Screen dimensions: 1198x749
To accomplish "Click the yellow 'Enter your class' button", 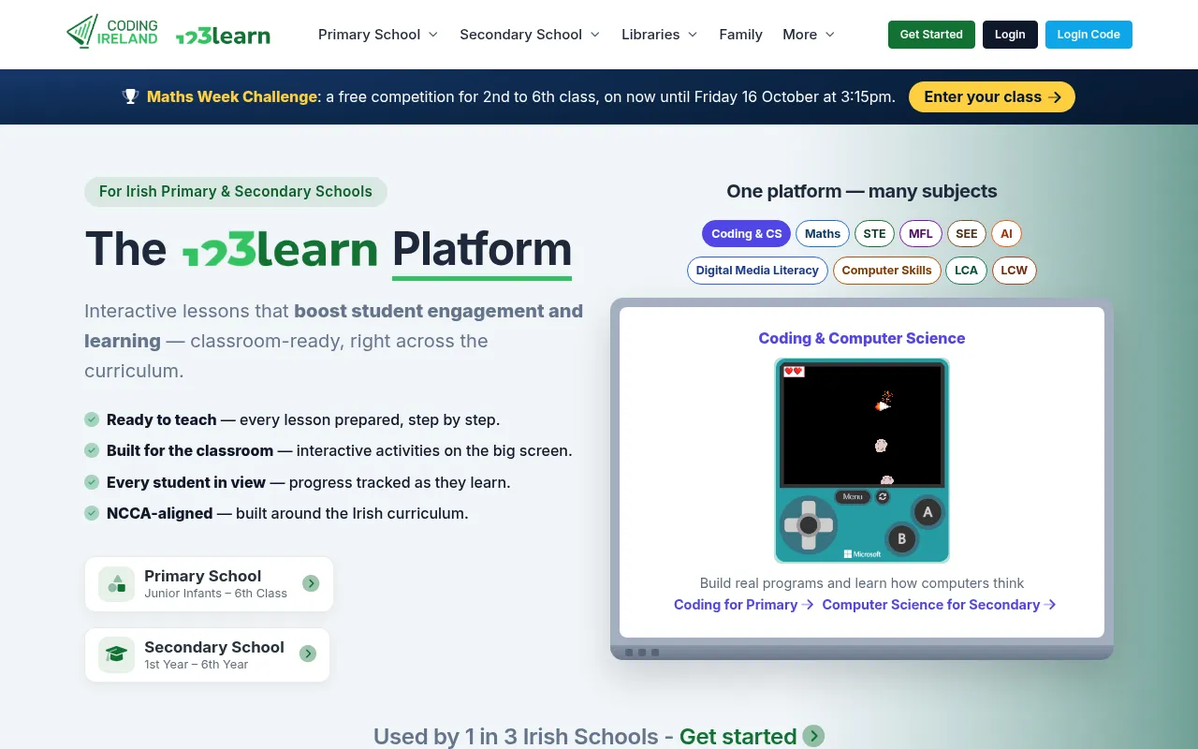I will [x=992, y=96].
